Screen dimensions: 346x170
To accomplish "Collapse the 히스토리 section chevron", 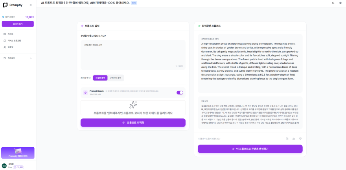I will tap(31, 58).
